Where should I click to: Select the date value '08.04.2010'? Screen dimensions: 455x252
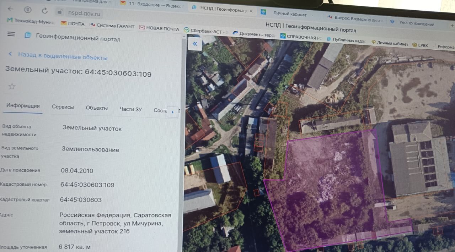pos(77,170)
